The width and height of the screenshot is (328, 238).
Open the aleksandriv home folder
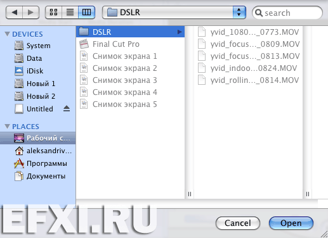[37, 151]
